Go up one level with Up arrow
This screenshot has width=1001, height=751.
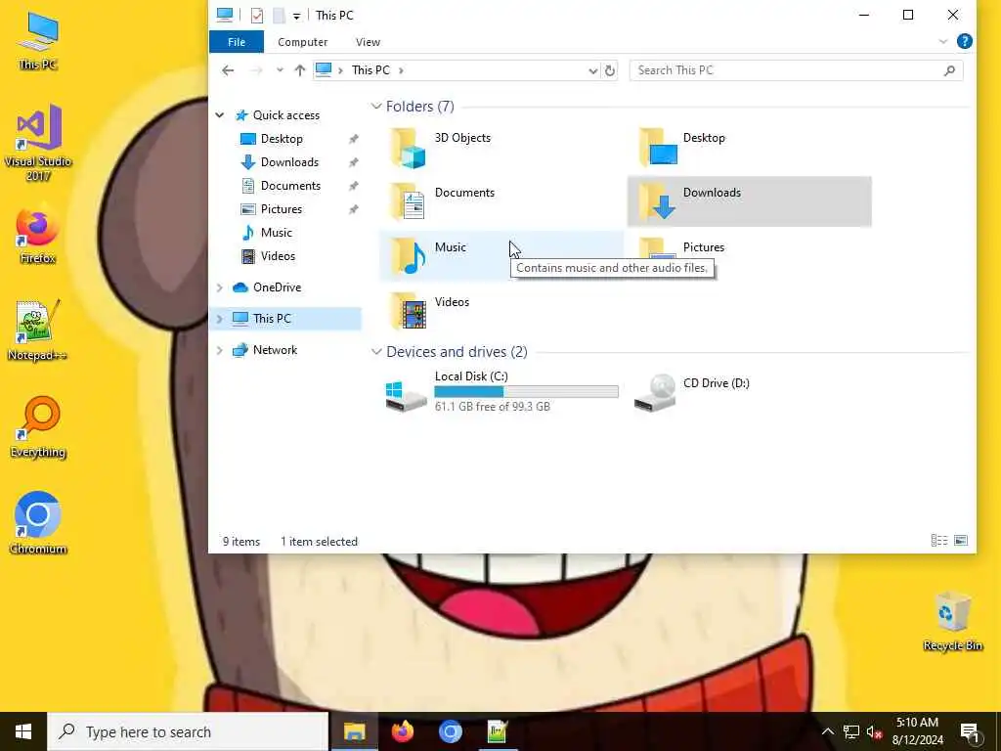point(299,70)
